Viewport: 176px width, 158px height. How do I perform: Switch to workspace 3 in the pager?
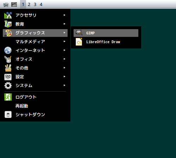coord(35,5)
